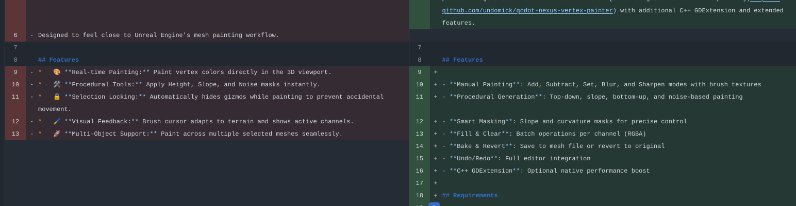
Task: Click the Features heading in the left pane
Action: [58, 60]
